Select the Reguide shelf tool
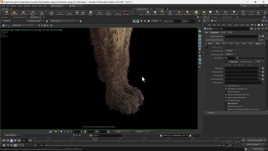This screenshot has height=151, width=268. pos(83,13)
